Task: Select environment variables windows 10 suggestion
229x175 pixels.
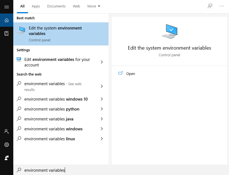Action: click(56, 99)
